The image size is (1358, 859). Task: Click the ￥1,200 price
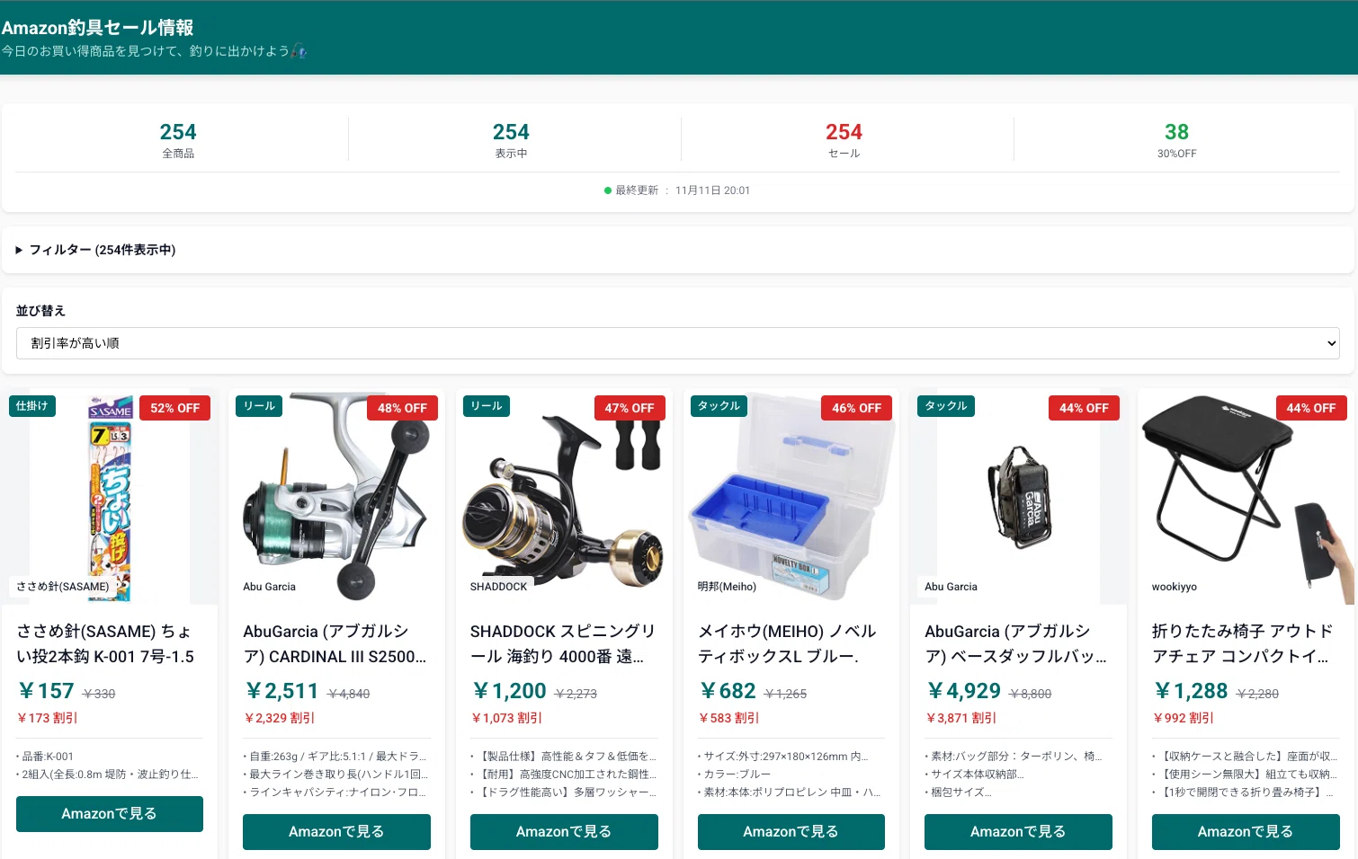click(x=509, y=691)
